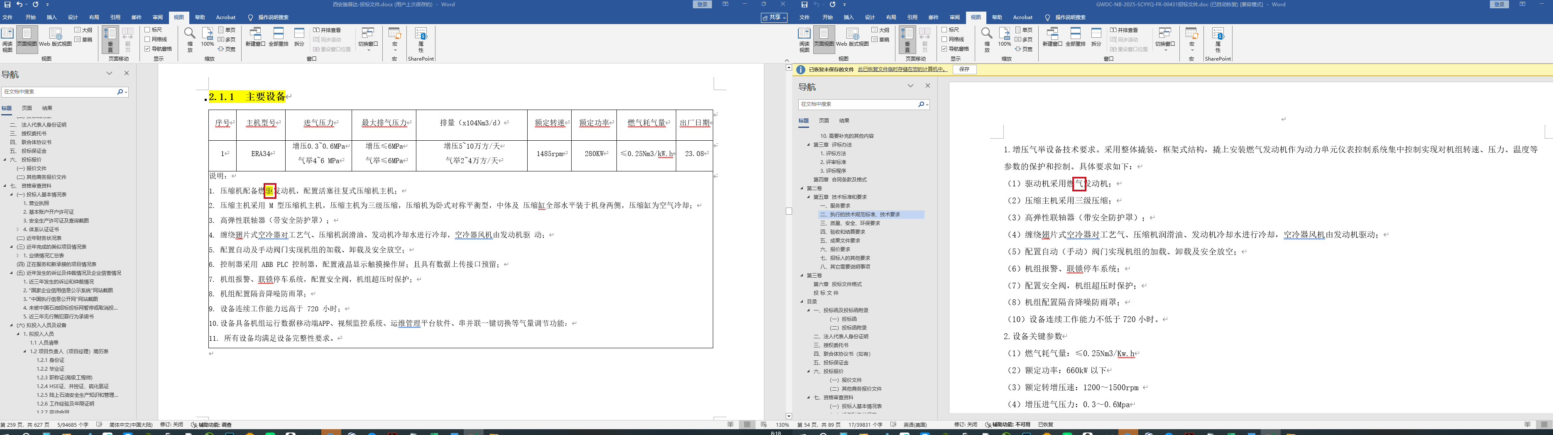Collapse '(六) 拟投入人员及设备' in left navigation tree

coord(12,325)
